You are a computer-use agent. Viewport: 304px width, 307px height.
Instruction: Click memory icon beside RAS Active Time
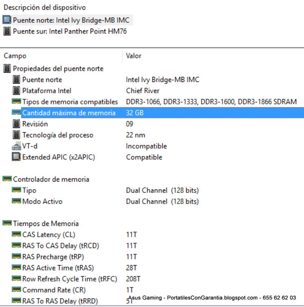pos(16,267)
